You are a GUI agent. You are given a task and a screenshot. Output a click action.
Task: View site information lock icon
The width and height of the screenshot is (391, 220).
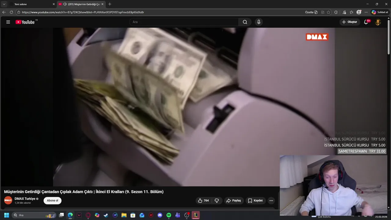19,12
